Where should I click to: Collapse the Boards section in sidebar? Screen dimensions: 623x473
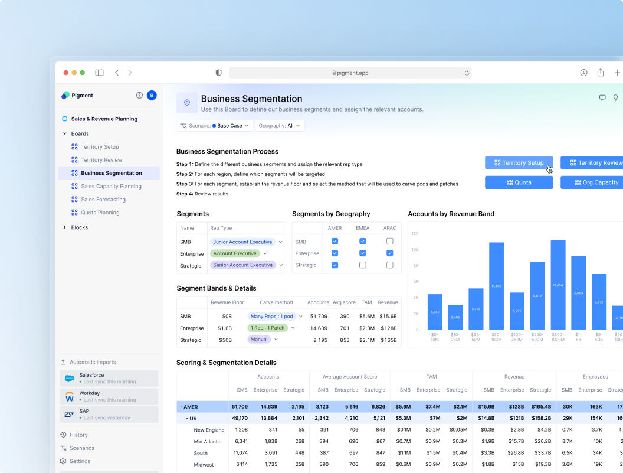(65, 134)
